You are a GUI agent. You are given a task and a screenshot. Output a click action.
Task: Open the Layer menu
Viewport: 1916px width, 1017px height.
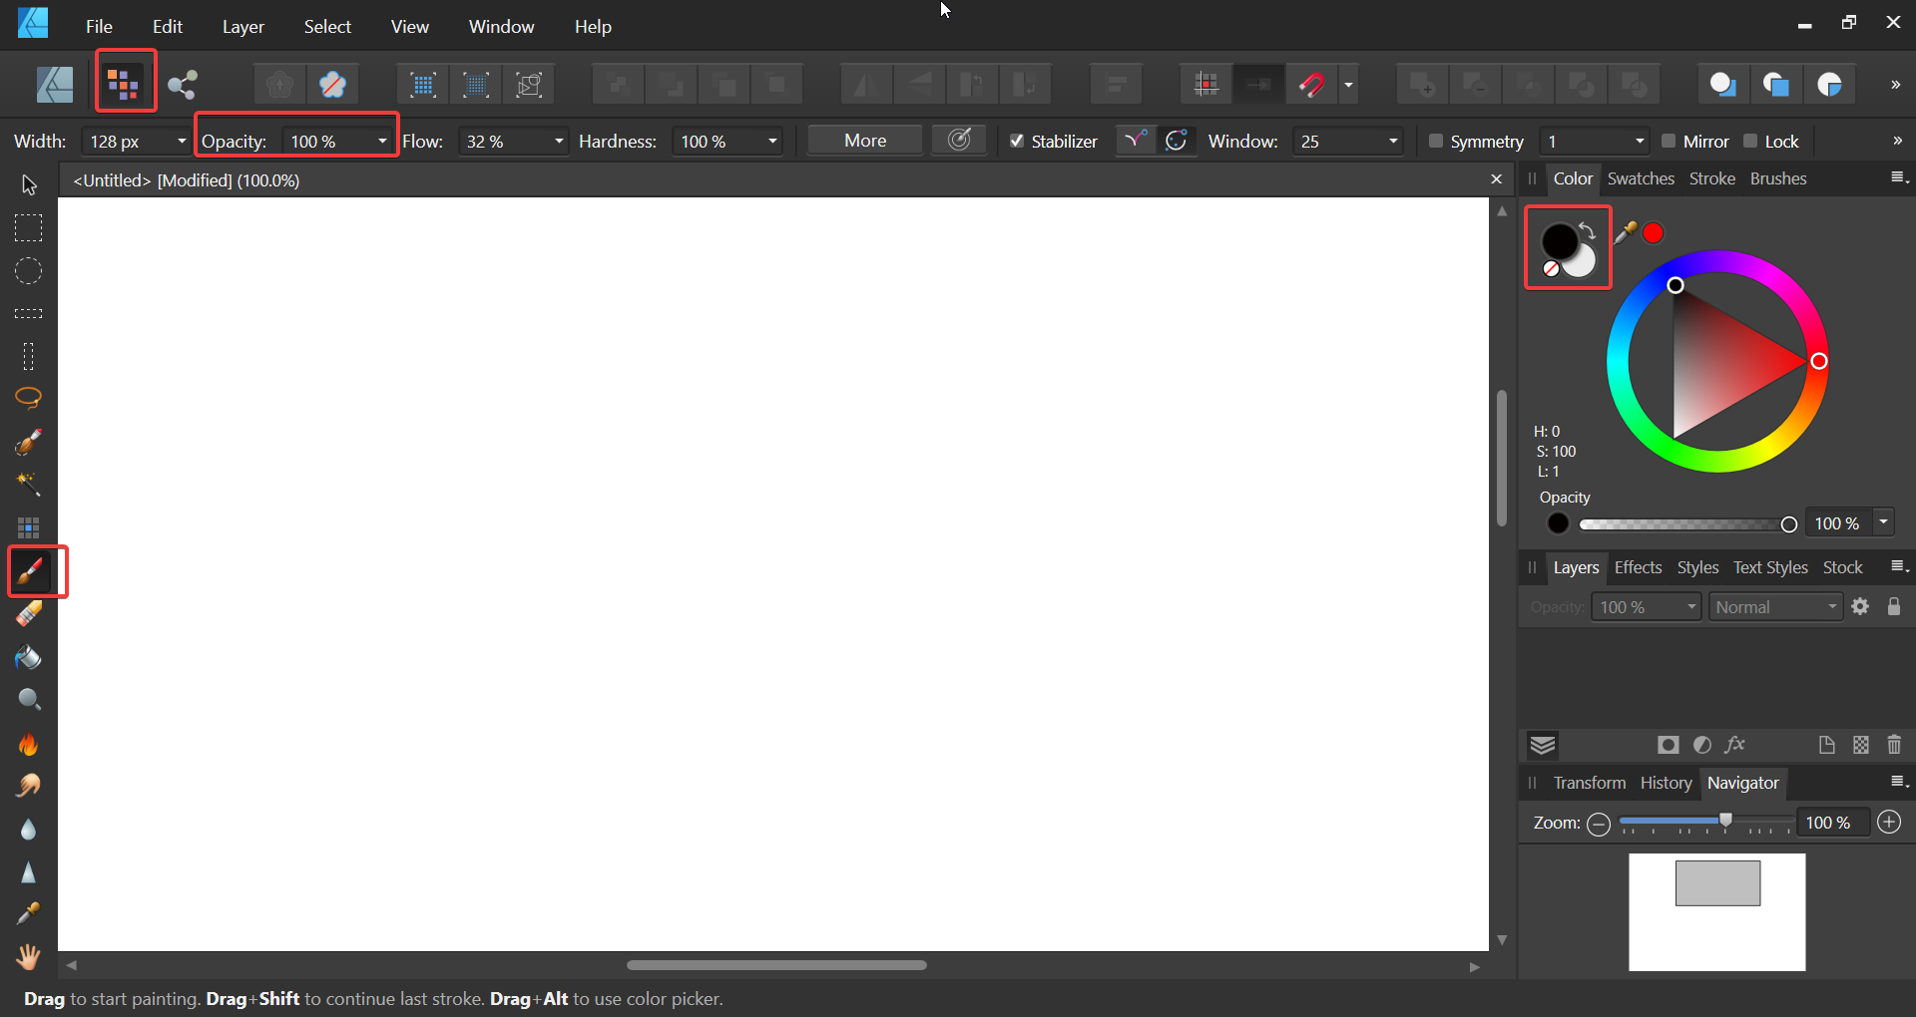243,27
